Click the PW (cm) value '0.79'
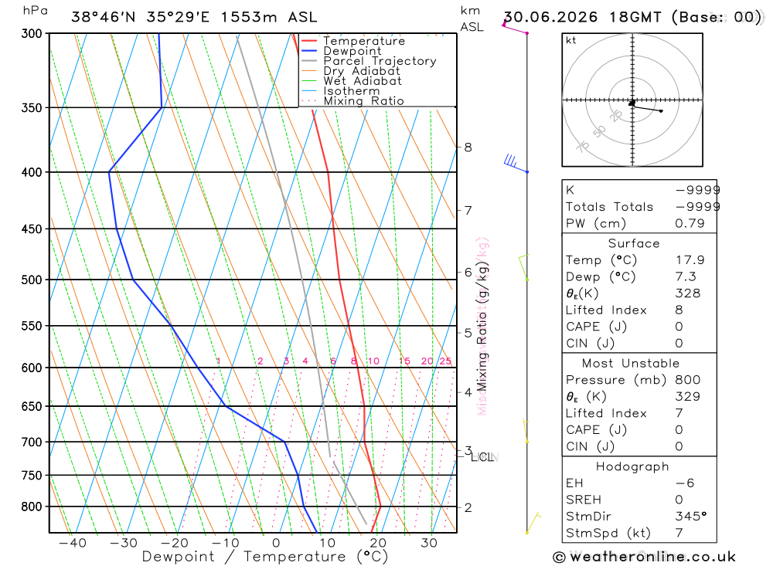The height and width of the screenshot is (566, 773). point(690,224)
